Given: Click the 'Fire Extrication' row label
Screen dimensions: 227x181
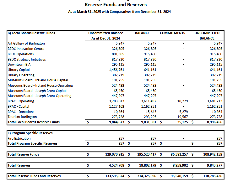Looking at the screenshot, I should click(19, 138).
